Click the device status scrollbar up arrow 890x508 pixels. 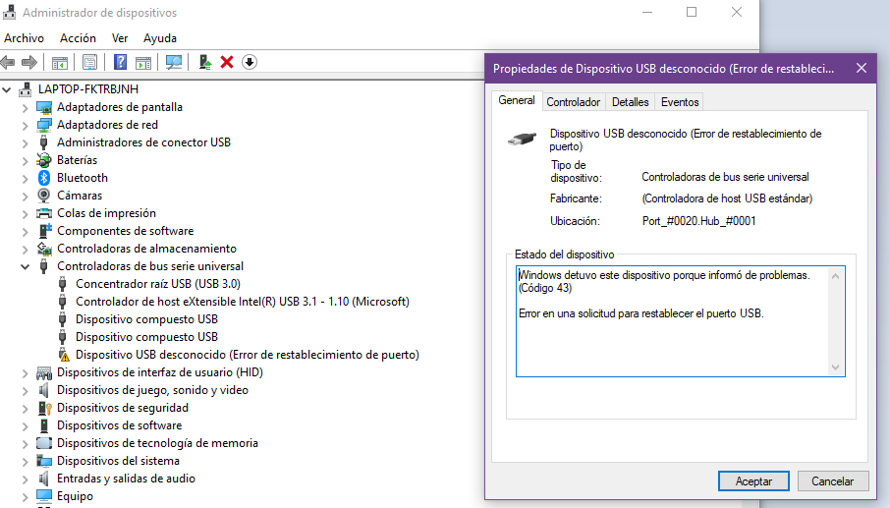pos(835,276)
